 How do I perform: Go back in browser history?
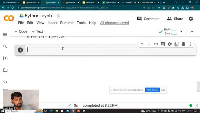tap(3, 8)
